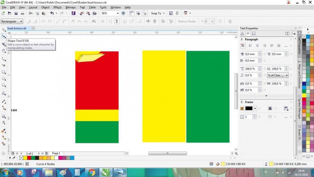Select no horizontal alignment in Paragraph
Screen dimensions: 314x177
[243, 46]
